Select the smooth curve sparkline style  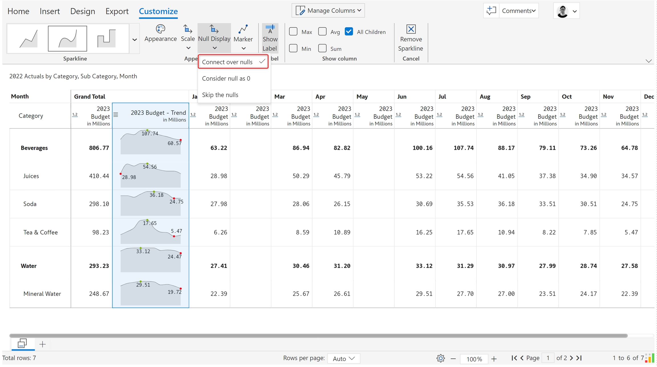coord(67,38)
